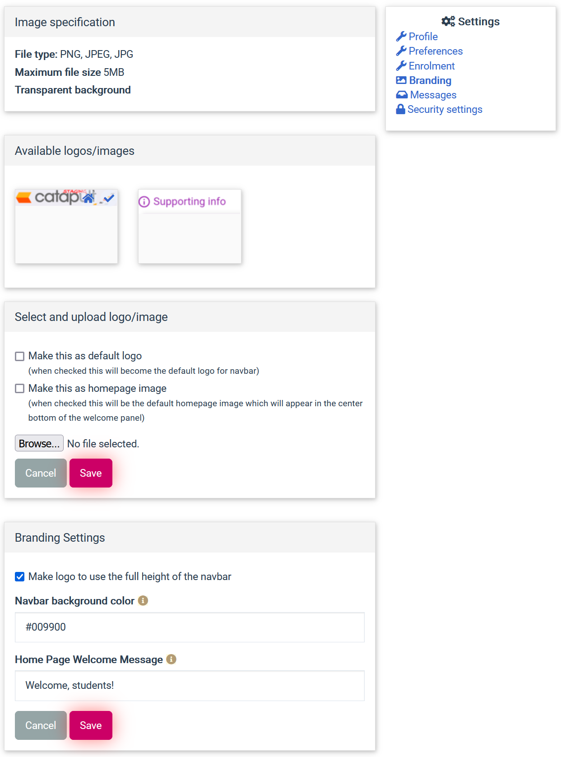Open Preferences from Settings menu
This screenshot has width=561, height=757.
tap(435, 51)
